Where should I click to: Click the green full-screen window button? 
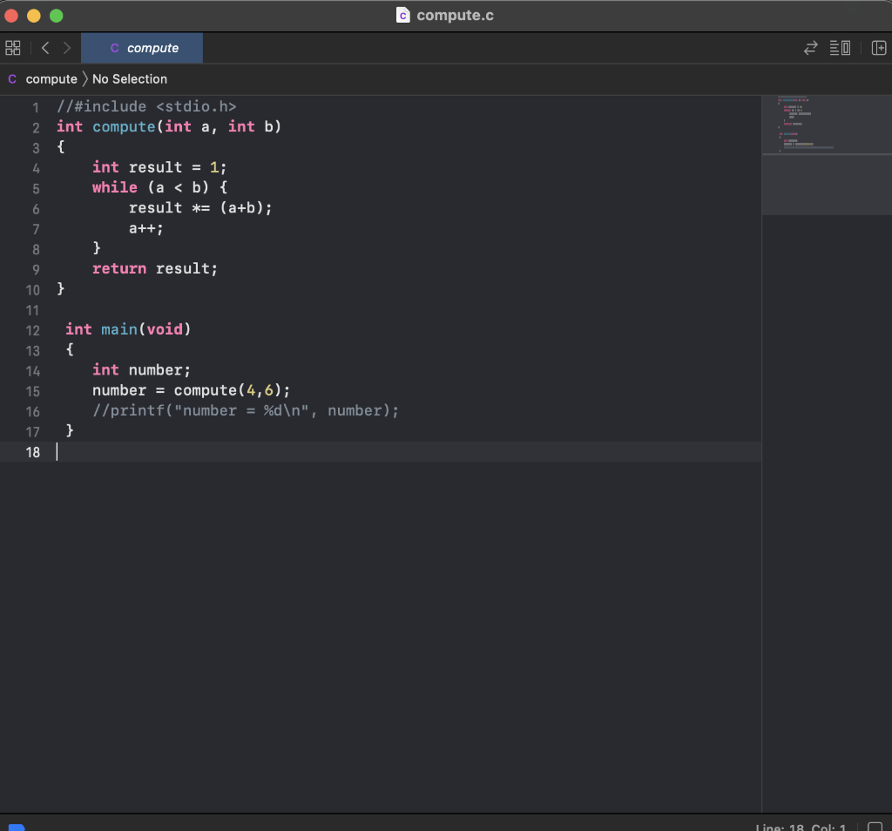pos(57,16)
